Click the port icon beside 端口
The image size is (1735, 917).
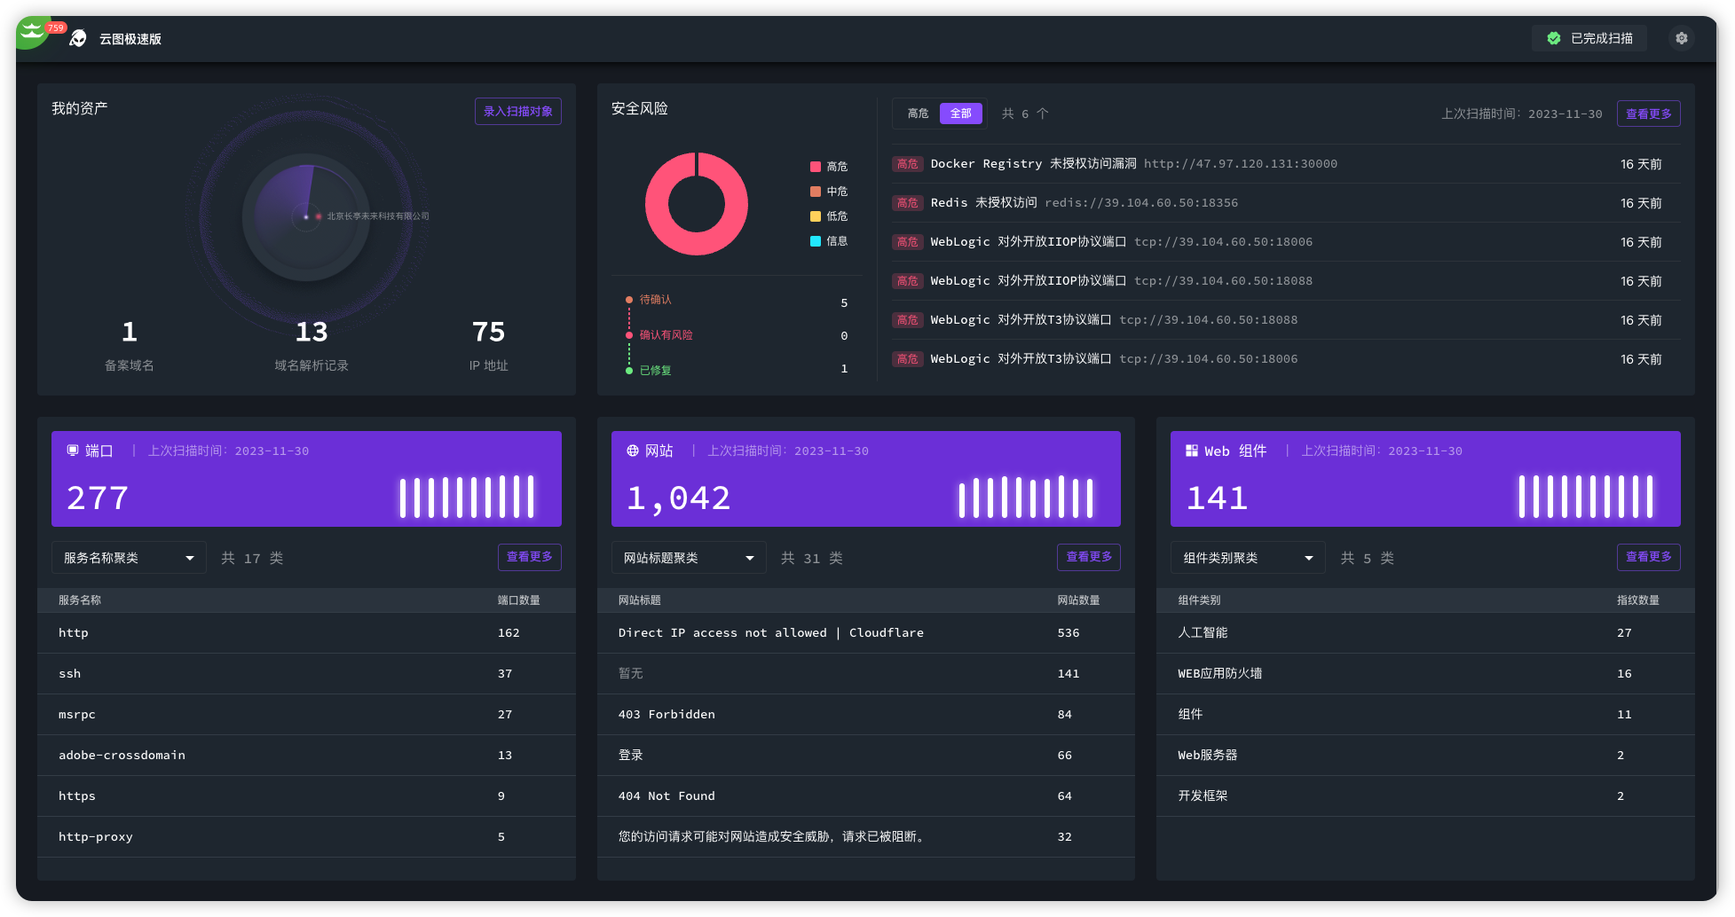pyautogui.click(x=73, y=451)
